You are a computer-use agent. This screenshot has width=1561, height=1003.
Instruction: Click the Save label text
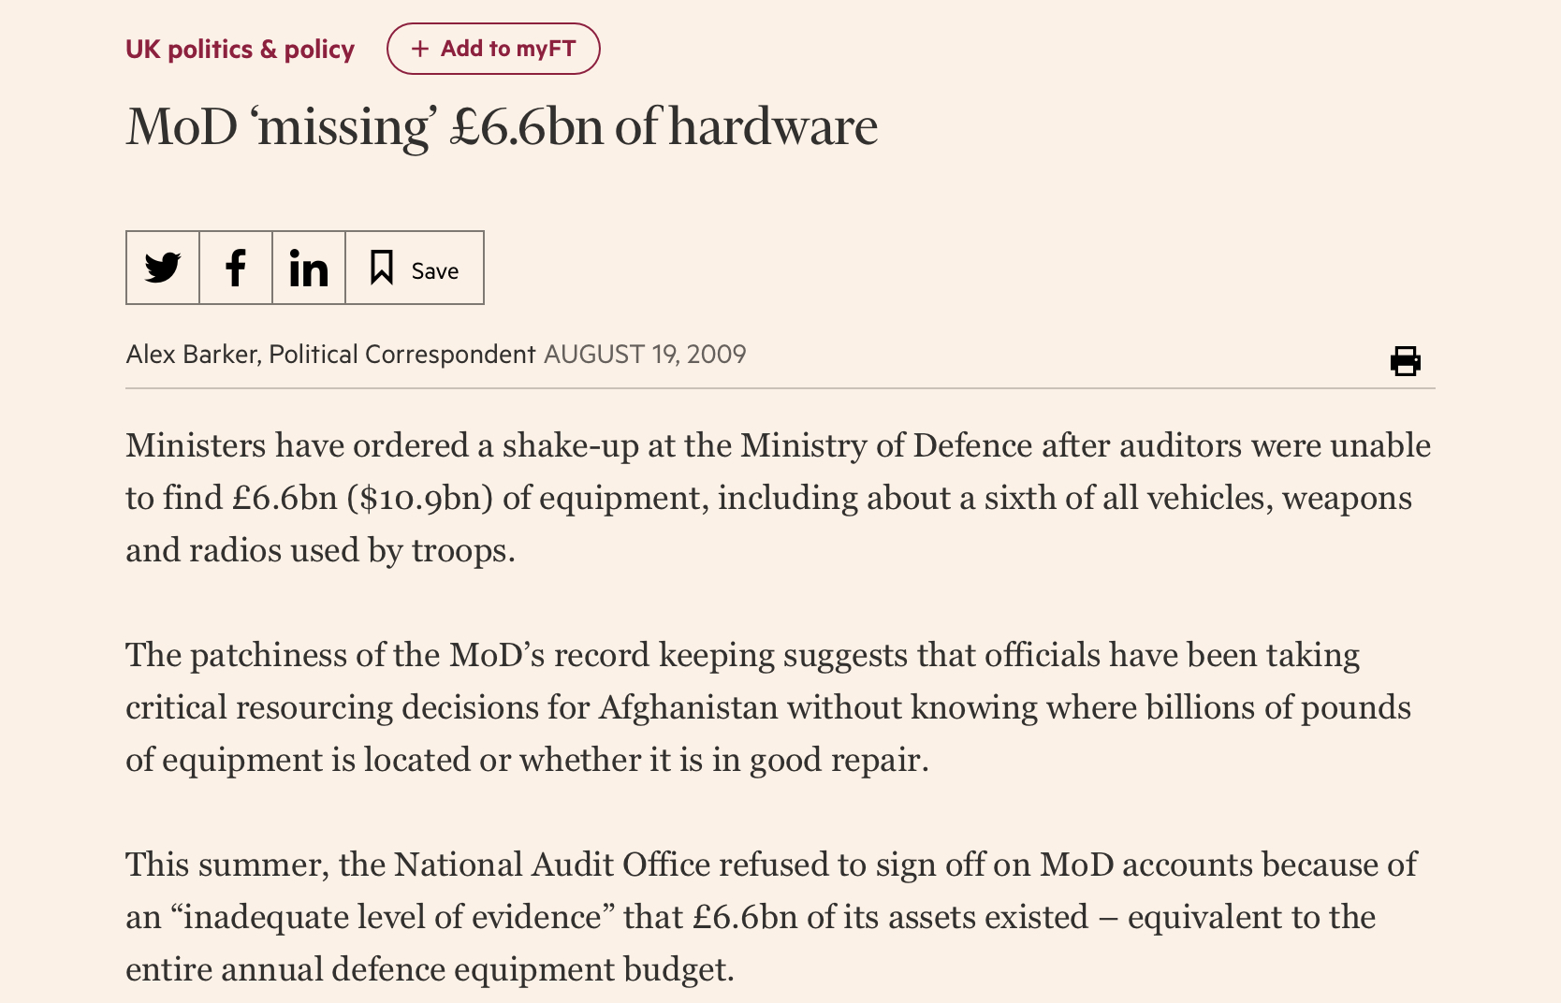[435, 270]
